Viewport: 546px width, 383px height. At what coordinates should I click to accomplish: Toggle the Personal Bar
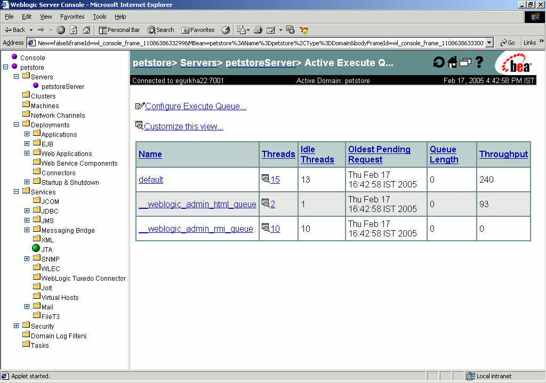coord(119,30)
